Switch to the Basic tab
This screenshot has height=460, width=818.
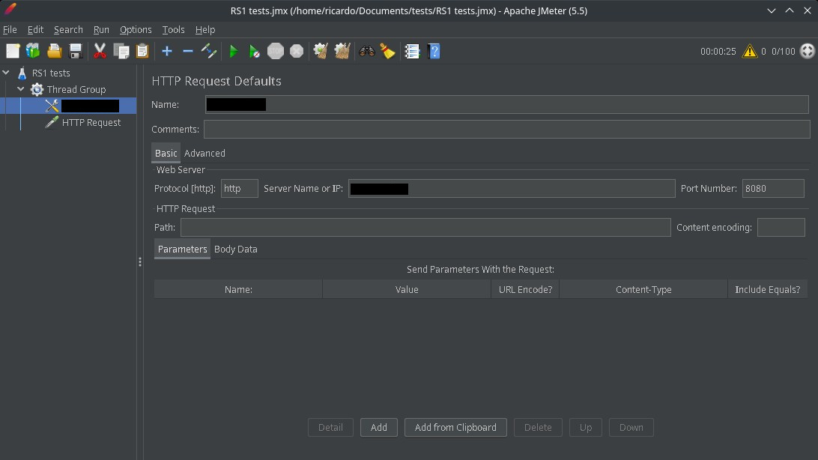click(166, 153)
